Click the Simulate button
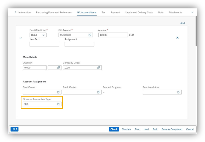Viewport: 205px width, 142px height. tap(126, 129)
